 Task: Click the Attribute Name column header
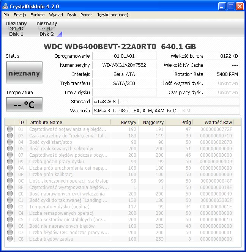[69, 122]
